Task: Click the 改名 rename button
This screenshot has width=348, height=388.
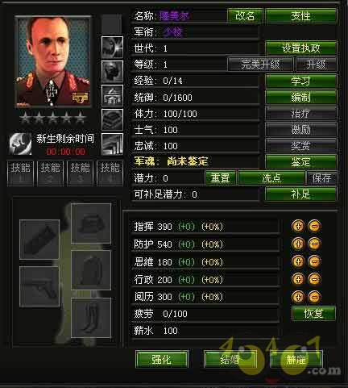Action: [x=245, y=16]
